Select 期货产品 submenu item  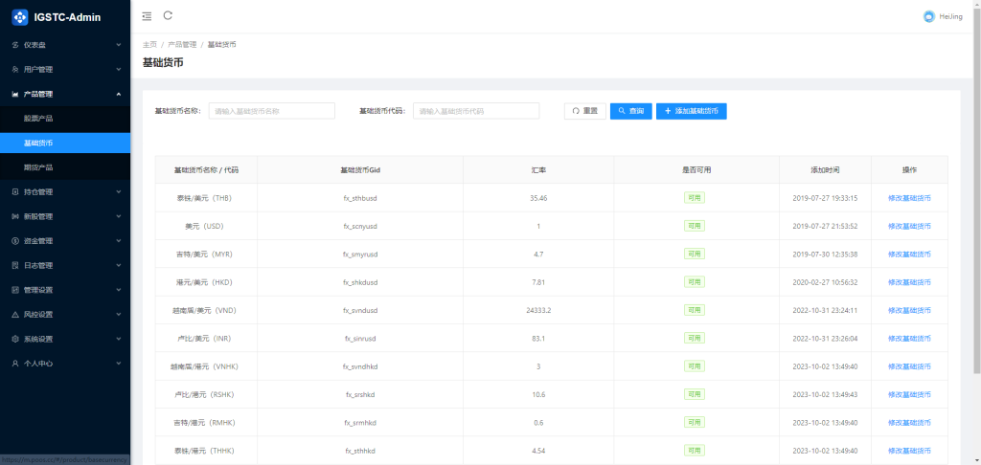[x=38, y=167]
